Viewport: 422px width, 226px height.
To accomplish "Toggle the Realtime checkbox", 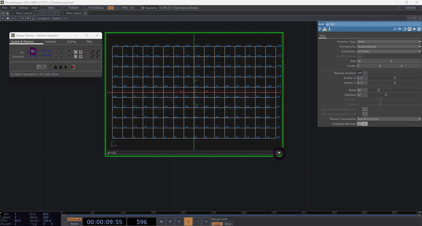I will tap(143, 8).
